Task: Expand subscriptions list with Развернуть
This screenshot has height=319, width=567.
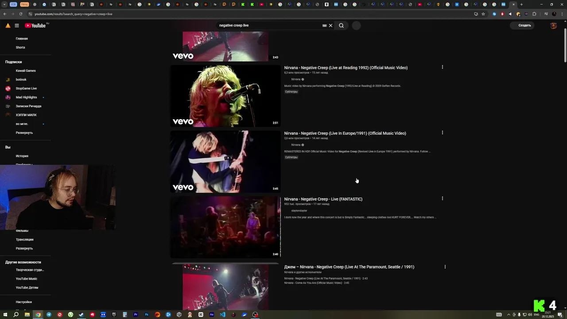Action: pos(24,132)
